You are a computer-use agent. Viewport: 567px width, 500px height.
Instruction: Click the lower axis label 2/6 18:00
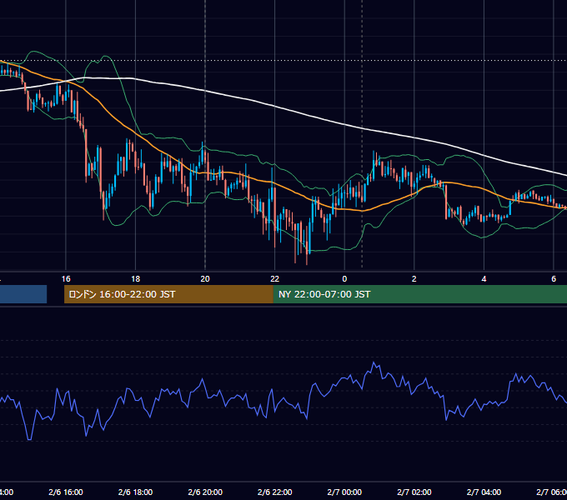coord(136,492)
